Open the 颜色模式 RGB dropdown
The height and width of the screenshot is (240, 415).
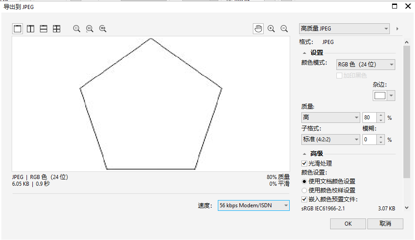pos(366,65)
